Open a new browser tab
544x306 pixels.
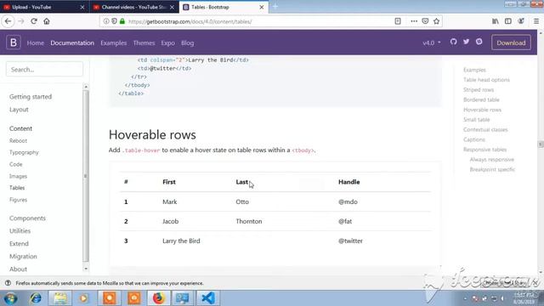tap(275, 7)
